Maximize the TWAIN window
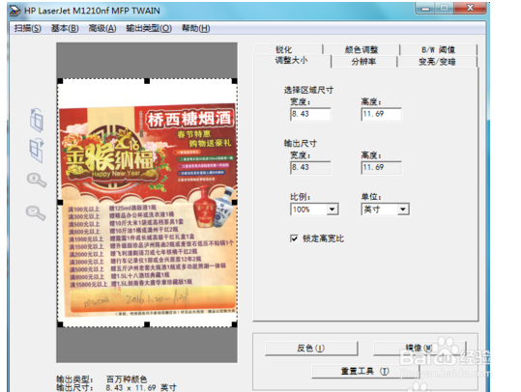The image size is (521, 392). tap(445, 9)
